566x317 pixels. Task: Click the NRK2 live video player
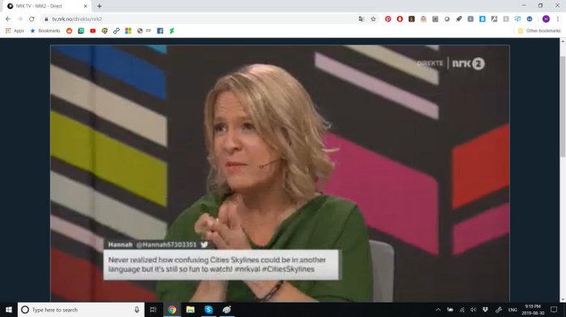point(280,173)
